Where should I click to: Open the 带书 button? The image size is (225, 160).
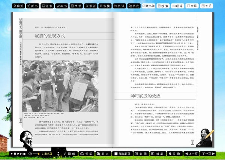[x=76, y=6]
